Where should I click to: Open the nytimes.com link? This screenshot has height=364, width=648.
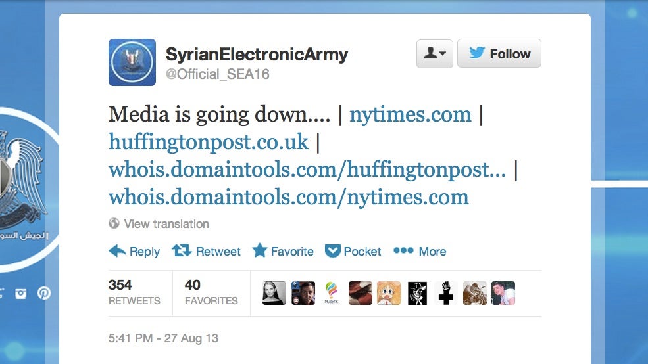click(411, 115)
